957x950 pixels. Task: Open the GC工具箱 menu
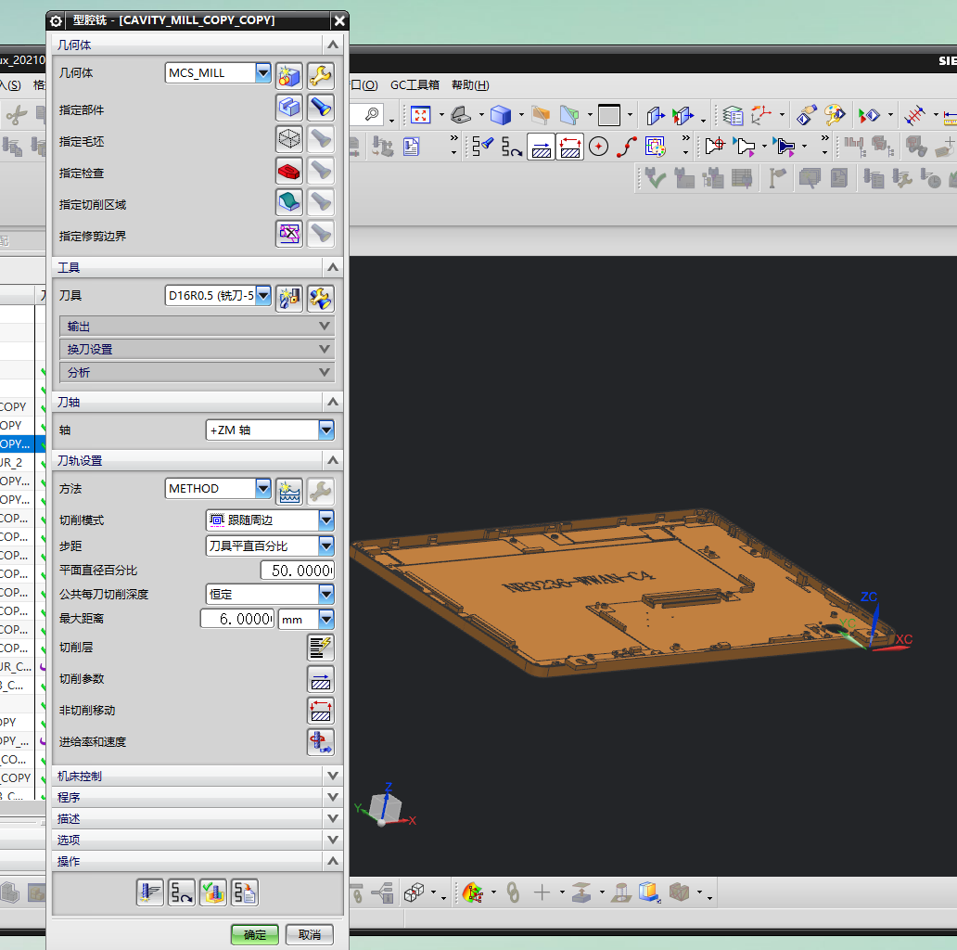coord(415,85)
